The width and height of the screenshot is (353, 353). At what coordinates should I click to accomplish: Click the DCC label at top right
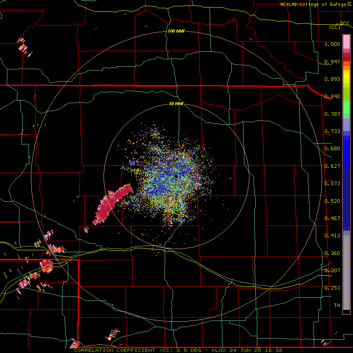344,24
